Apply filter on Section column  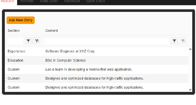(x=28, y=41)
